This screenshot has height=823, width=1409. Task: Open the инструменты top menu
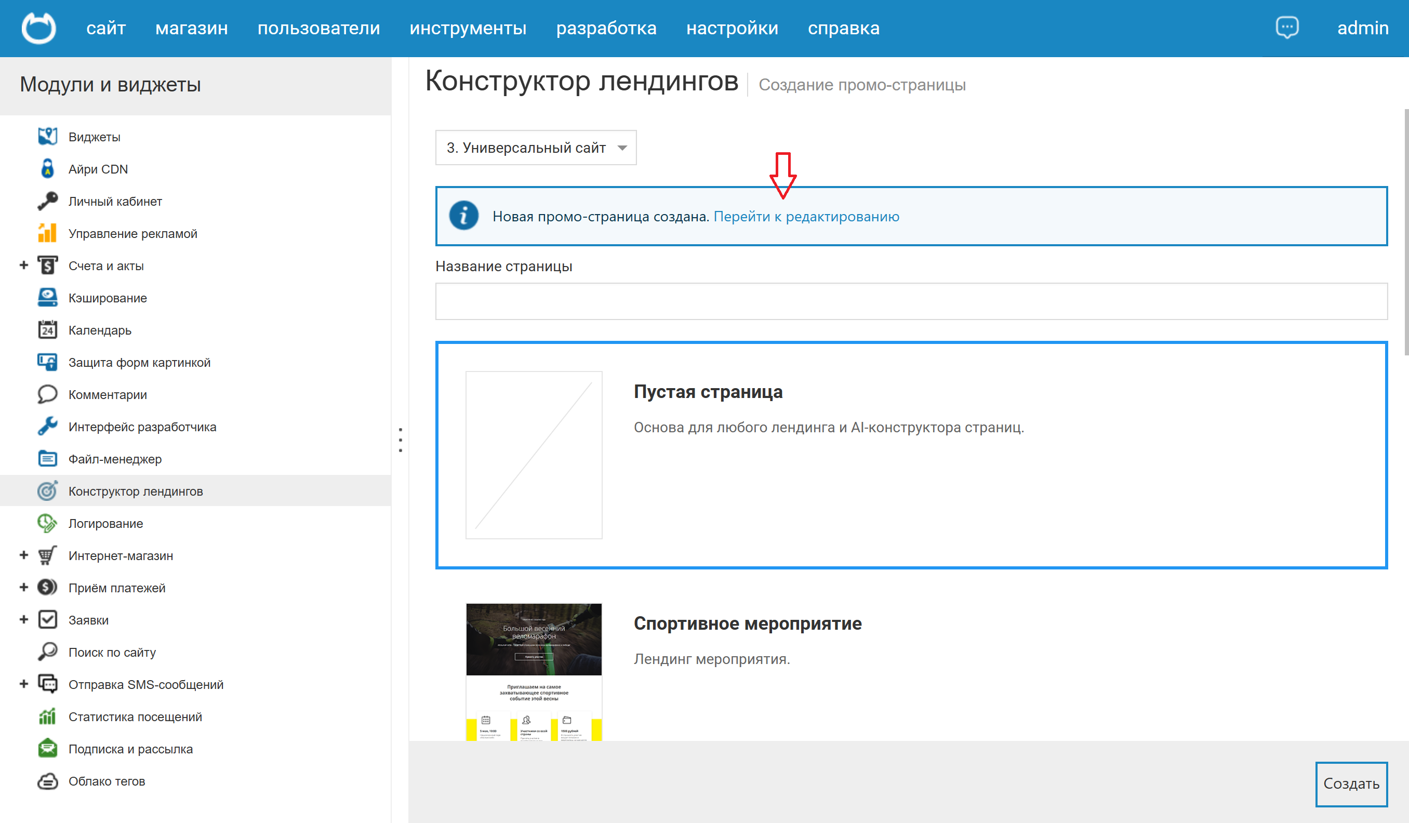pos(468,28)
